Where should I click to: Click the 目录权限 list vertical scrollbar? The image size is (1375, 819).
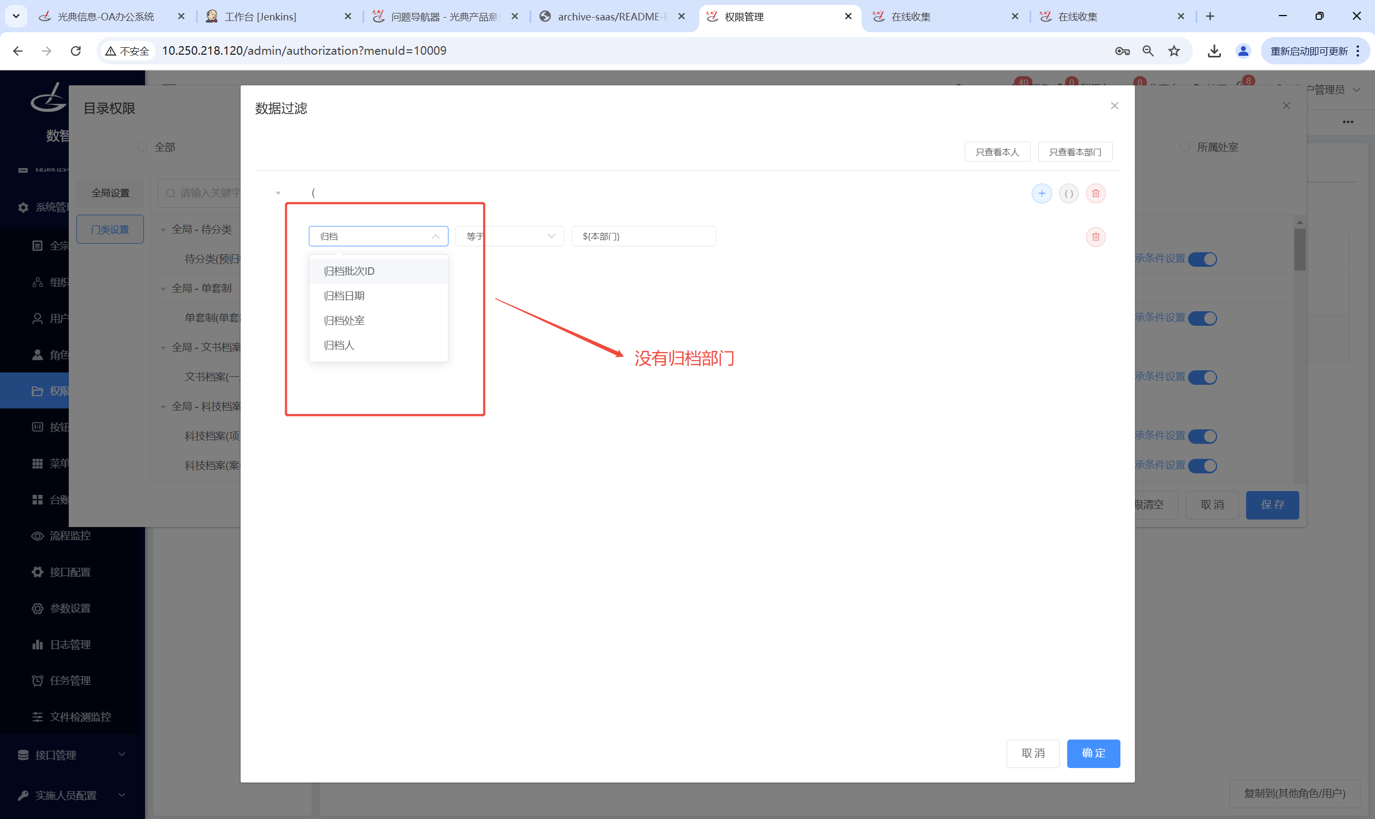pos(1299,250)
